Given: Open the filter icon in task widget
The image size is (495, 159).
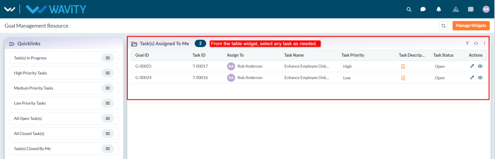Looking at the screenshot, I should click(467, 43).
